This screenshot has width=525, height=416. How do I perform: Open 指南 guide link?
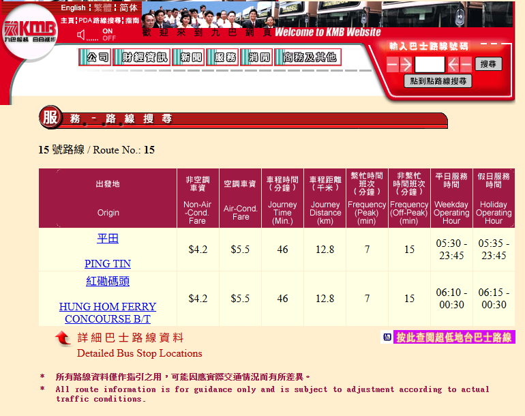[x=132, y=20]
